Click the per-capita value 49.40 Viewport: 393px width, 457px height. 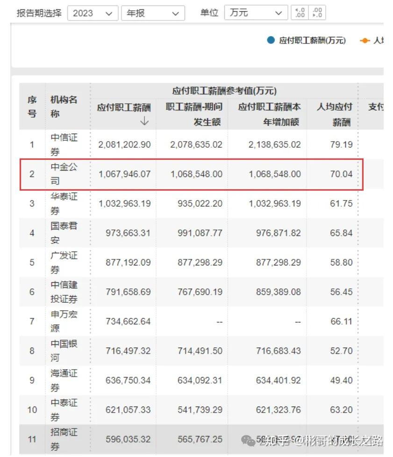click(341, 380)
